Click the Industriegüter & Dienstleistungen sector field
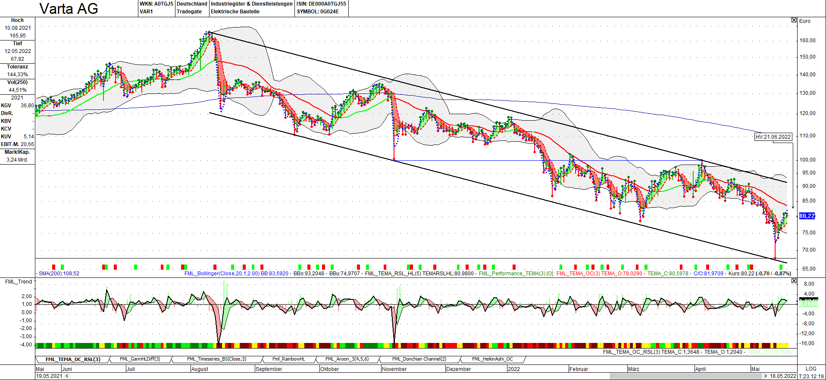 tap(252, 4)
